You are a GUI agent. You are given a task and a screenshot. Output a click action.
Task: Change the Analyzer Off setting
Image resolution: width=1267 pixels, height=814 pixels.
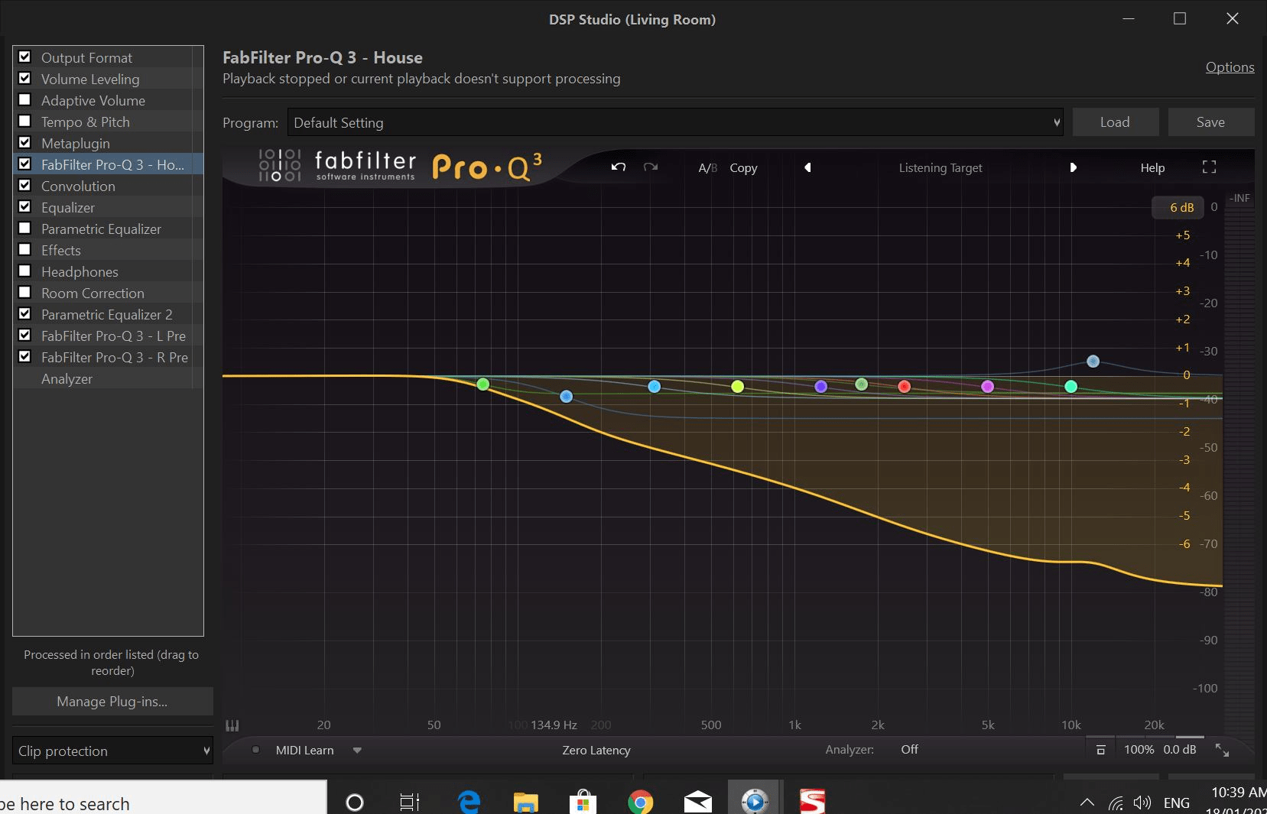click(x=909, y=750)
